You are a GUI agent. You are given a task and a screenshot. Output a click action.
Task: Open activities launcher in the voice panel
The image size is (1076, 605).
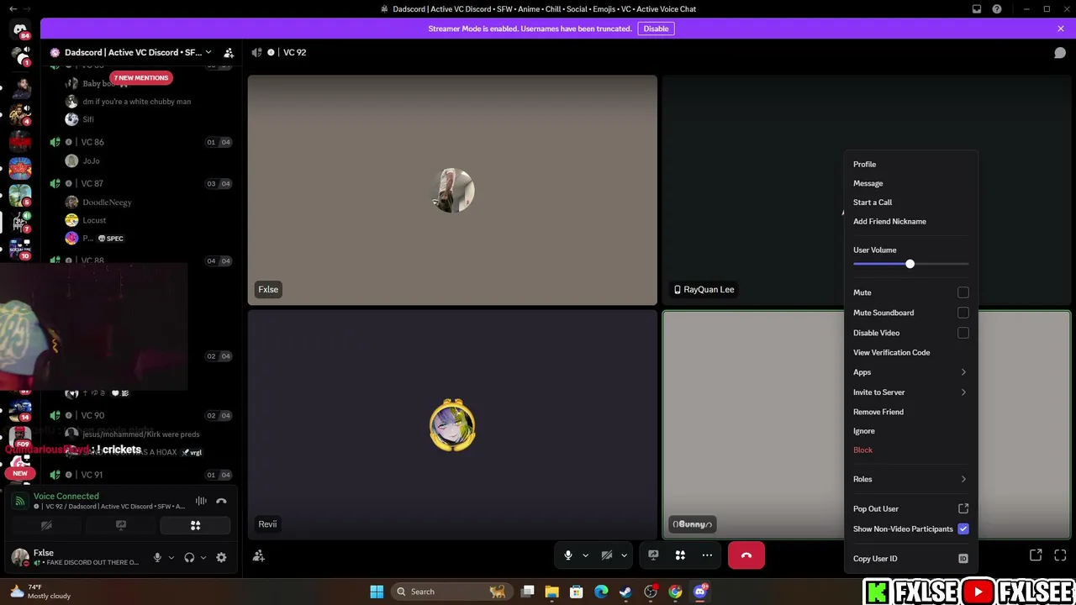(x=195, y=525)
